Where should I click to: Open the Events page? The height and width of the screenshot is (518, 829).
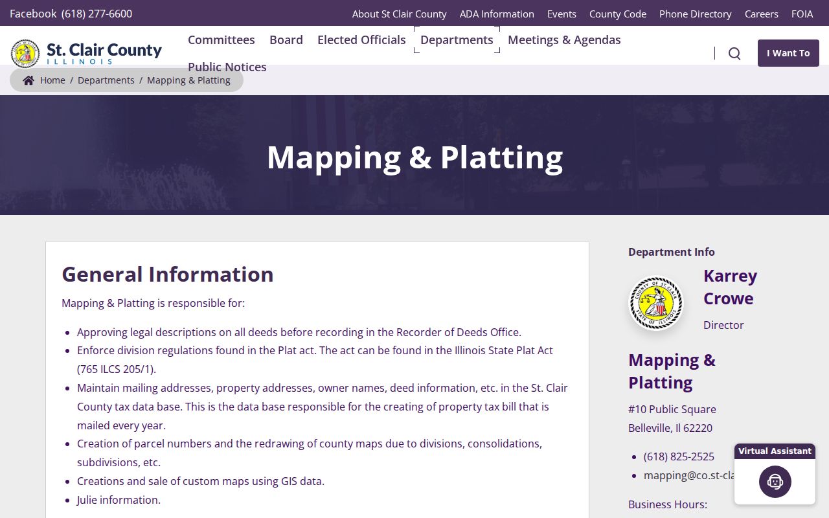[562, 14]
